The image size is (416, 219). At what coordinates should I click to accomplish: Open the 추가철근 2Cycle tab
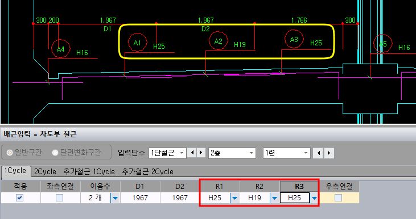pos(147,172)
